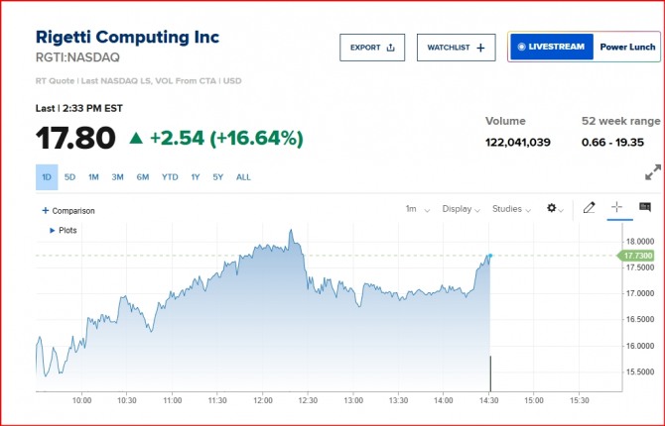Switch to the 5D range tab
665x426 pixels.
click(69, 177)
